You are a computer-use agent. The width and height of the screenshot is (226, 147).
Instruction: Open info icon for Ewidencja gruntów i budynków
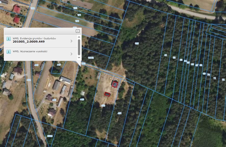pos(8,39)
